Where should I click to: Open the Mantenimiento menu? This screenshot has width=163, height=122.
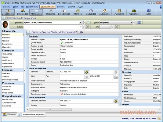click(48, 7)
